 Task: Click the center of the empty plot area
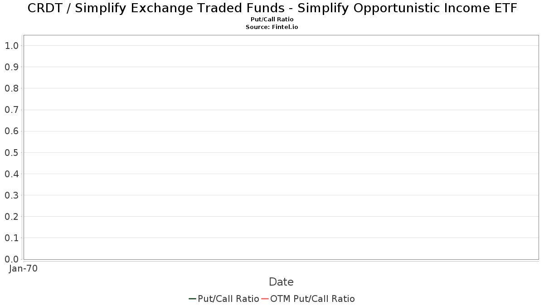click(281, 147)
